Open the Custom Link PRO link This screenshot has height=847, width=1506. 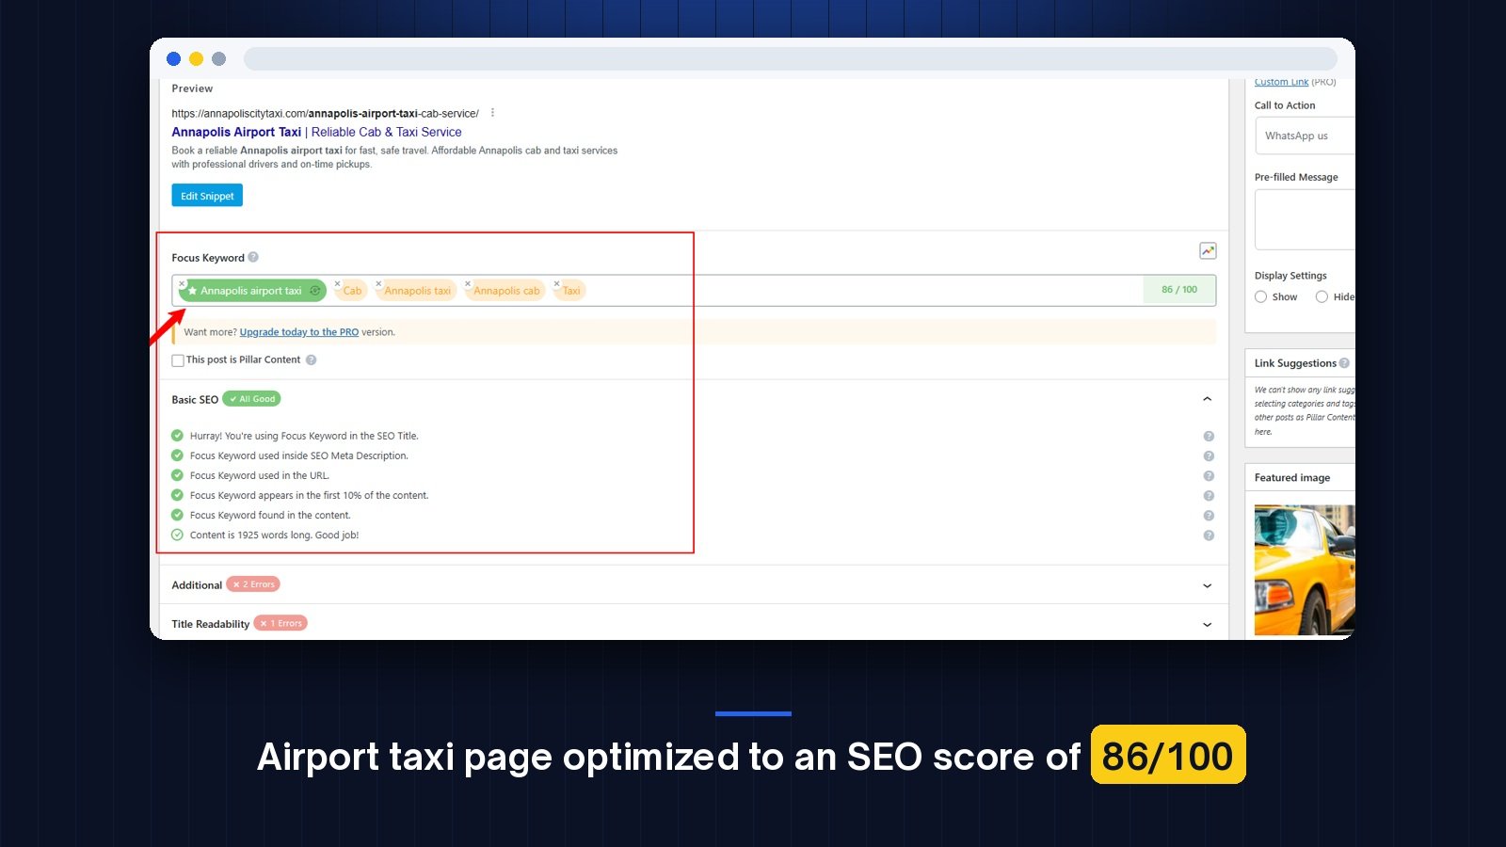(x=1281, y=82)
